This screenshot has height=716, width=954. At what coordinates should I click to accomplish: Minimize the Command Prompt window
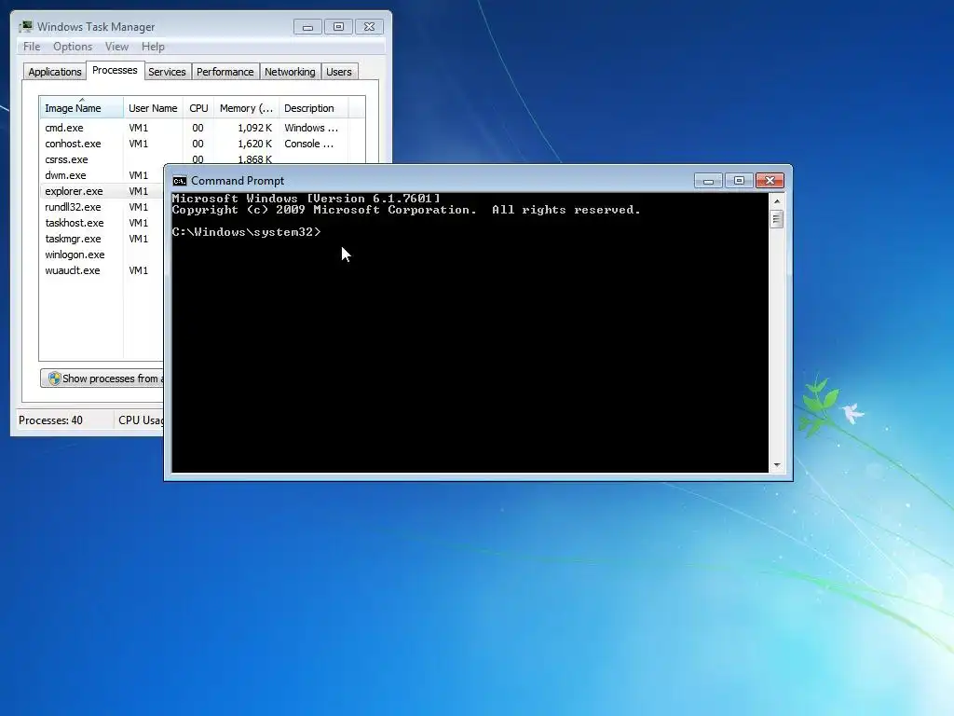[x=708, y=181]
